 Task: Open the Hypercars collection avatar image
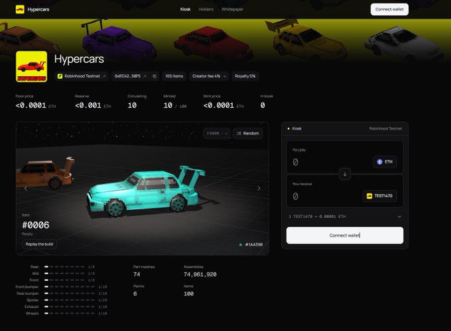(x=32, y=67)
